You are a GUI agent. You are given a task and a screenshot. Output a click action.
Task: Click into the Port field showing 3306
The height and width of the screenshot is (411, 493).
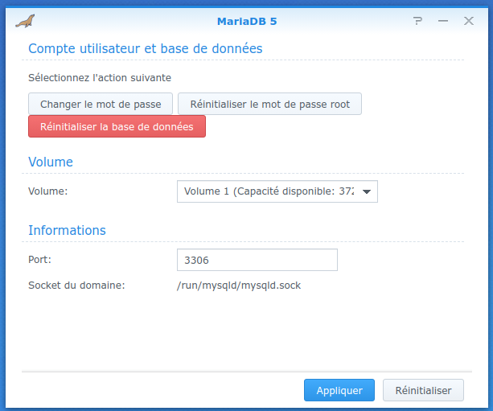pyautogui.click(x=257, y=260)
